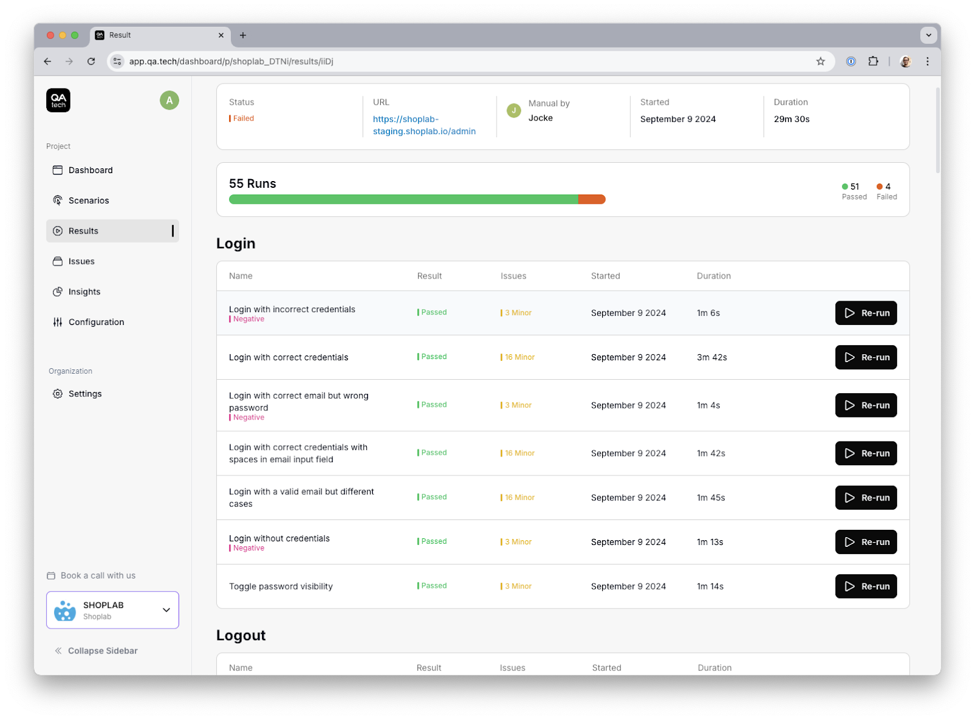
Task: Bookmark the page with the star icon
Action: (x=820, y=61)
